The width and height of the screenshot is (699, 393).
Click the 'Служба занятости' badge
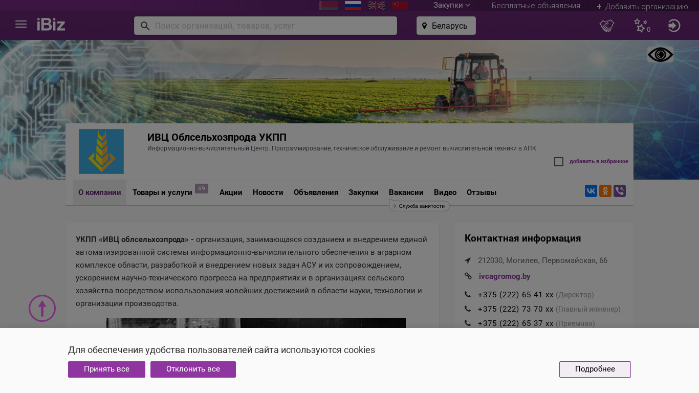420,206
